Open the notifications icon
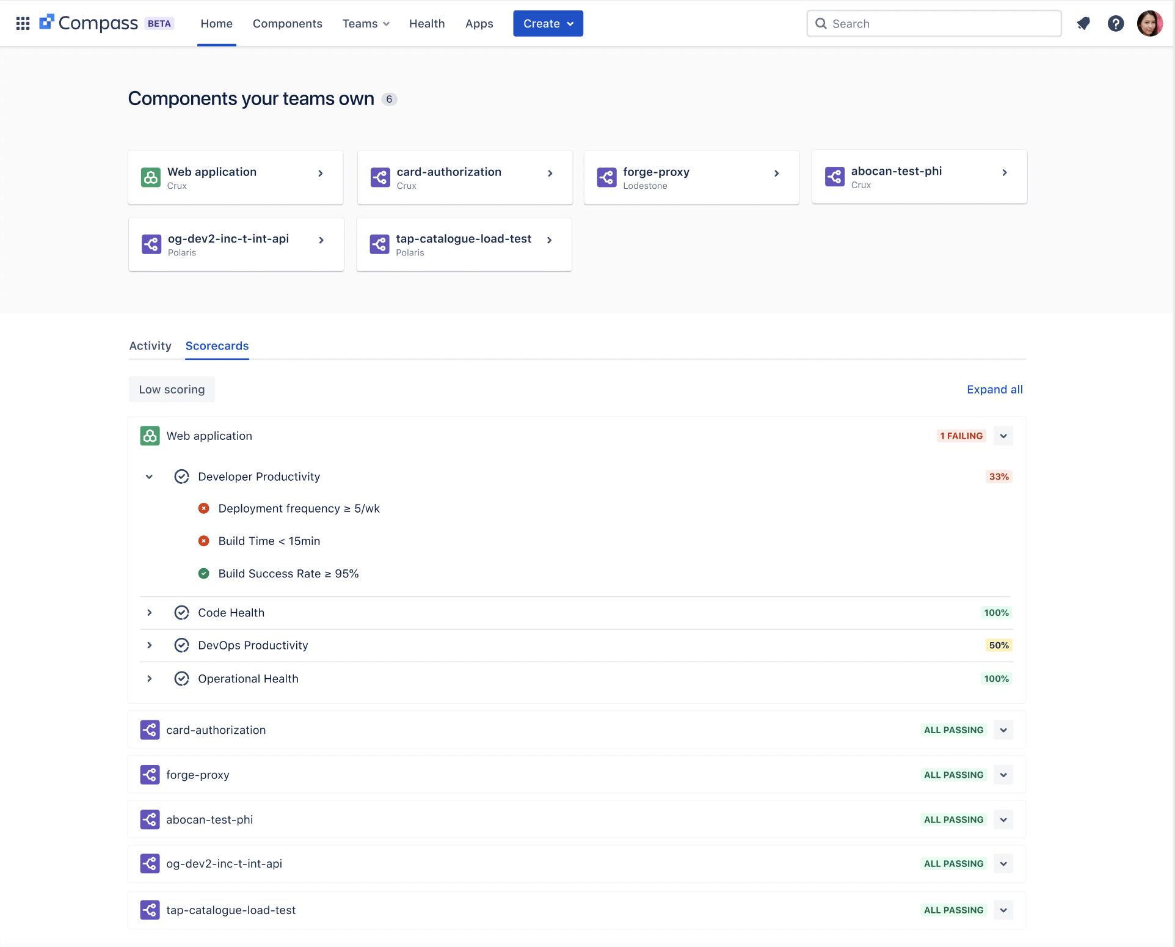 1083,23
